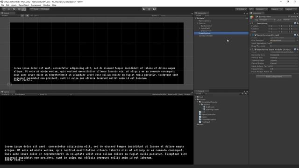Toggle scene lighting sun icon
Viewport: 299px width, 168px height.
point(27,15)
